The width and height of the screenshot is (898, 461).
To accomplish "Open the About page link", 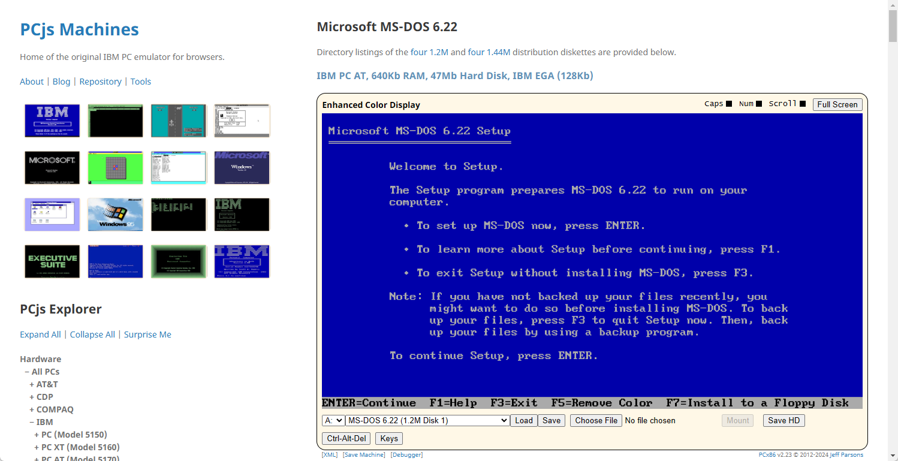I will [x=32, y=82].
